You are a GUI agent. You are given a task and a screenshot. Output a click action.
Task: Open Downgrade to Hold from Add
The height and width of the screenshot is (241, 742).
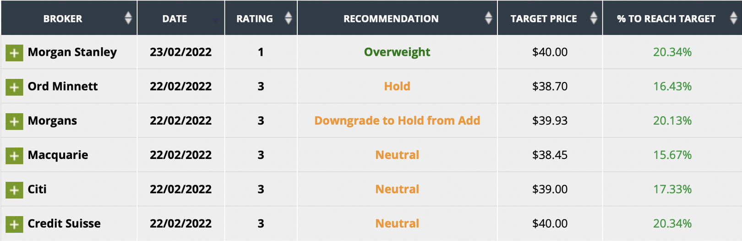pos(397,120)
